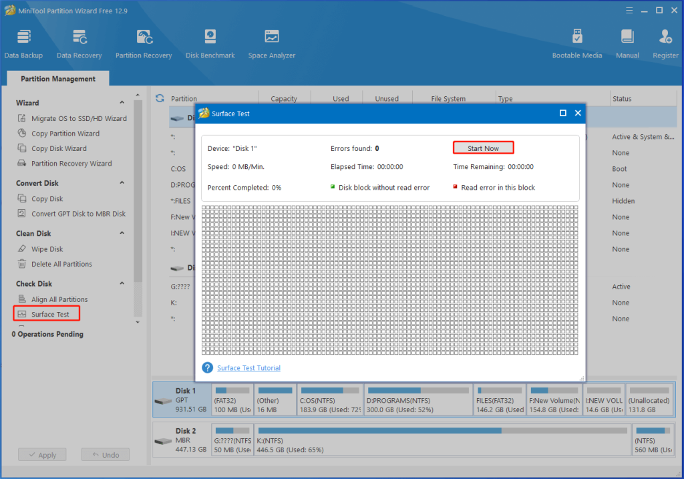684x479 pixels.
Task: Select D:PROGRAMS(NTFS) partition block
Action: click(418, 400)
